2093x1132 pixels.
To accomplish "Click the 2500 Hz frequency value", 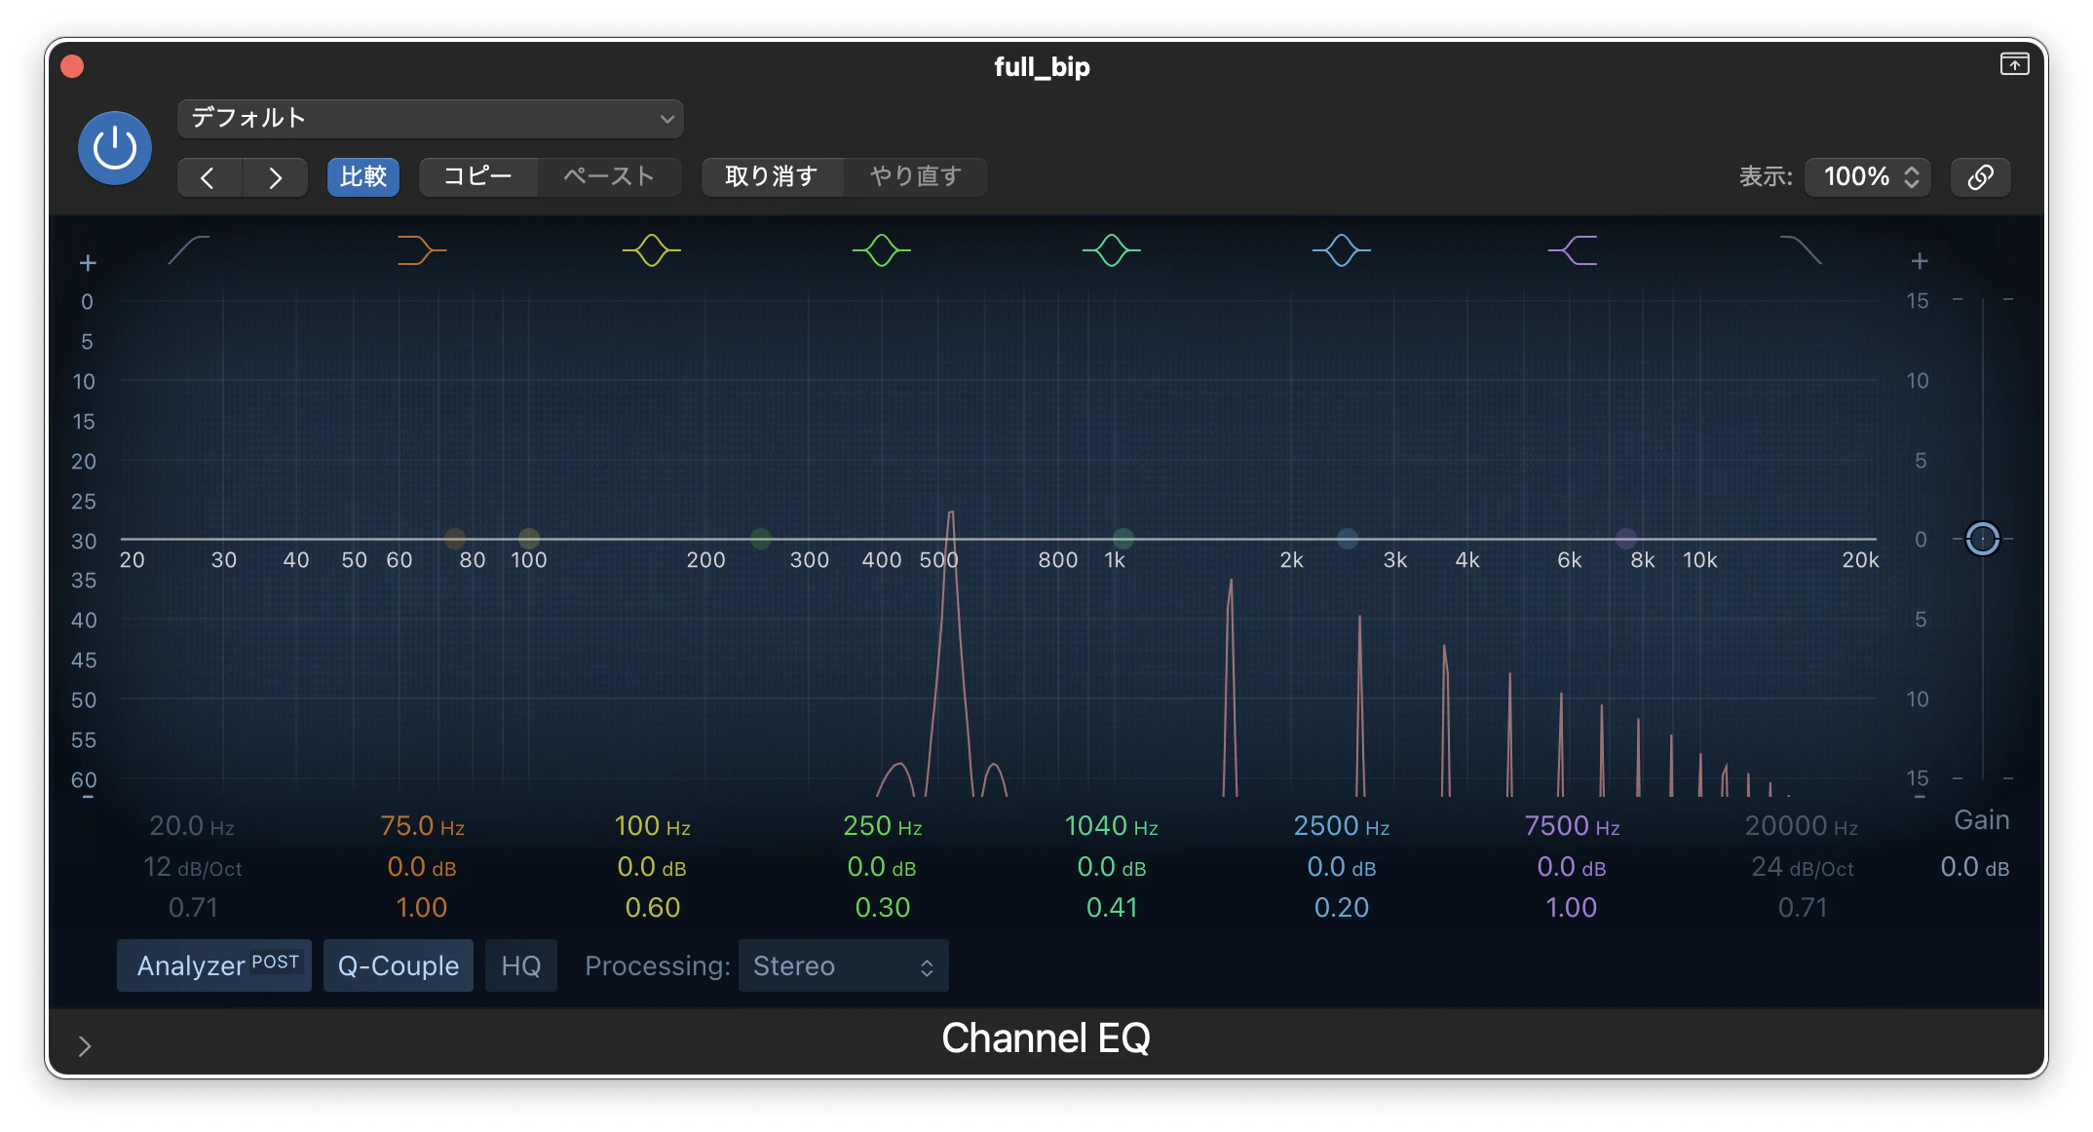I will (x=1342, y=826).
